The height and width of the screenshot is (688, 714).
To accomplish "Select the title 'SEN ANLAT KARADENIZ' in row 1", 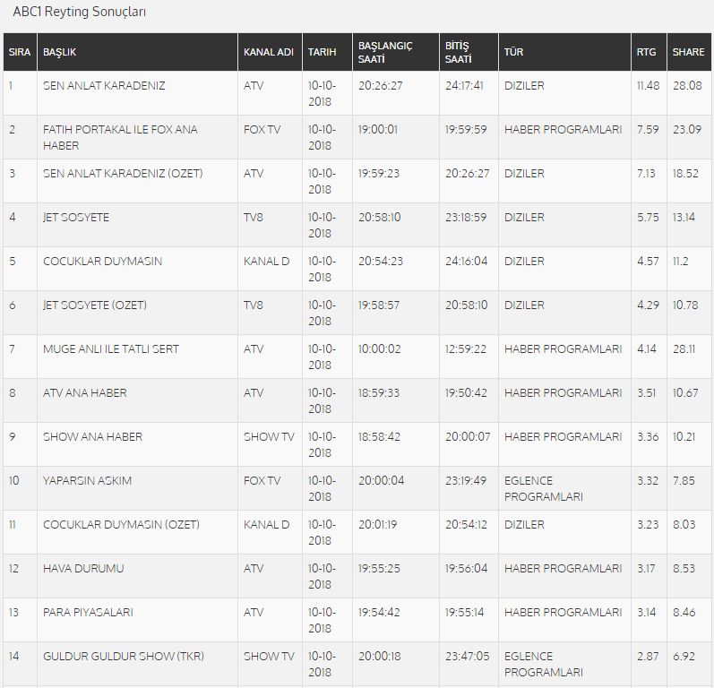I will point(104,86).
